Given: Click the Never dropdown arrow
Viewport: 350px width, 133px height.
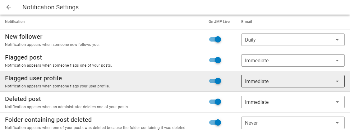Looking at the screenshot, I should click(337, 123).
